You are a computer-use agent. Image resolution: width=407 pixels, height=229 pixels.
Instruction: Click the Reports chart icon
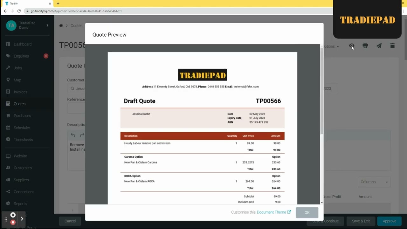coord(8,204)
